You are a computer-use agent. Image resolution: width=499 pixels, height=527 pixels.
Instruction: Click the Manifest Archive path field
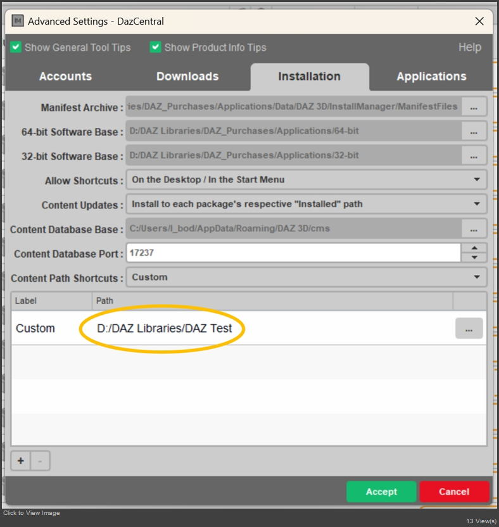294,107
